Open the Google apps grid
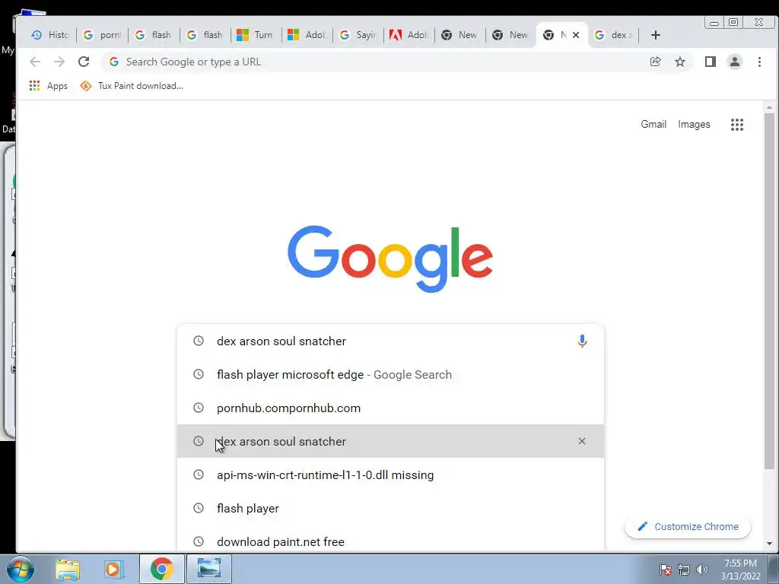Viewport: 779px width, 584px height. tap(737, 125)
